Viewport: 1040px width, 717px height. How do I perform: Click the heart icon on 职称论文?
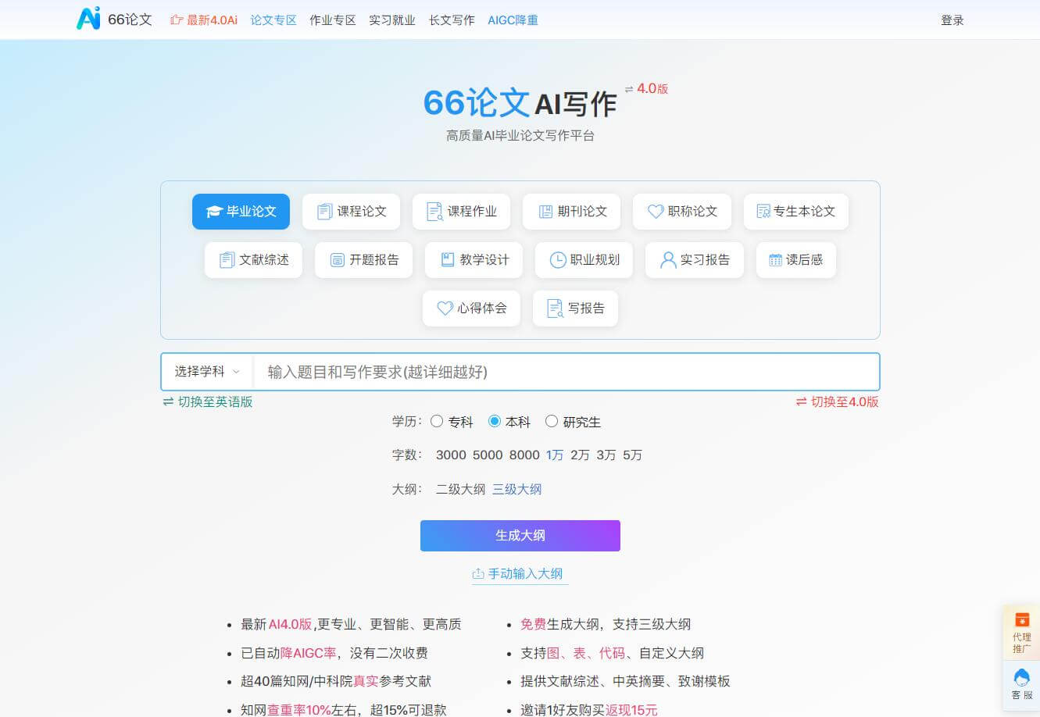656,212
